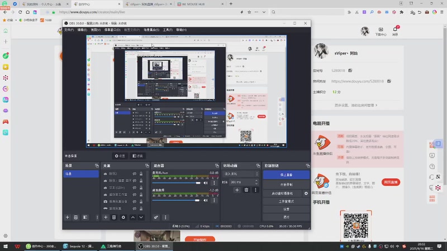Click 工作室模式 studio mode button

(x=286, y=201)
